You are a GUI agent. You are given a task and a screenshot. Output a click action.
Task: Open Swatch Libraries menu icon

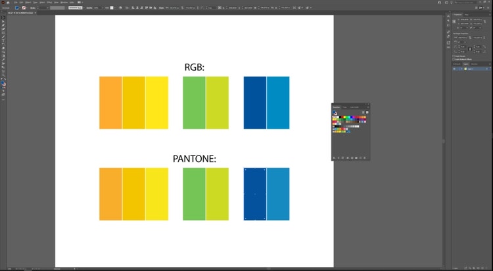click(334, 157)
